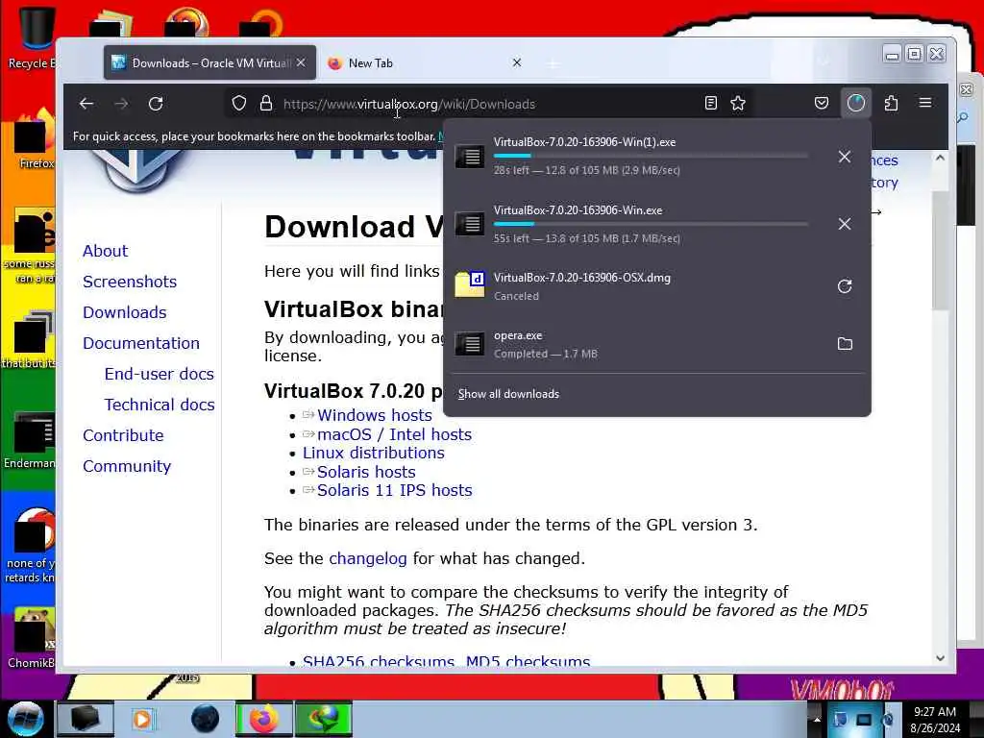Open the taskbar clock showing 9:27 AM
This screenshot has width=984, height=738.
click(x=935, y=720)
